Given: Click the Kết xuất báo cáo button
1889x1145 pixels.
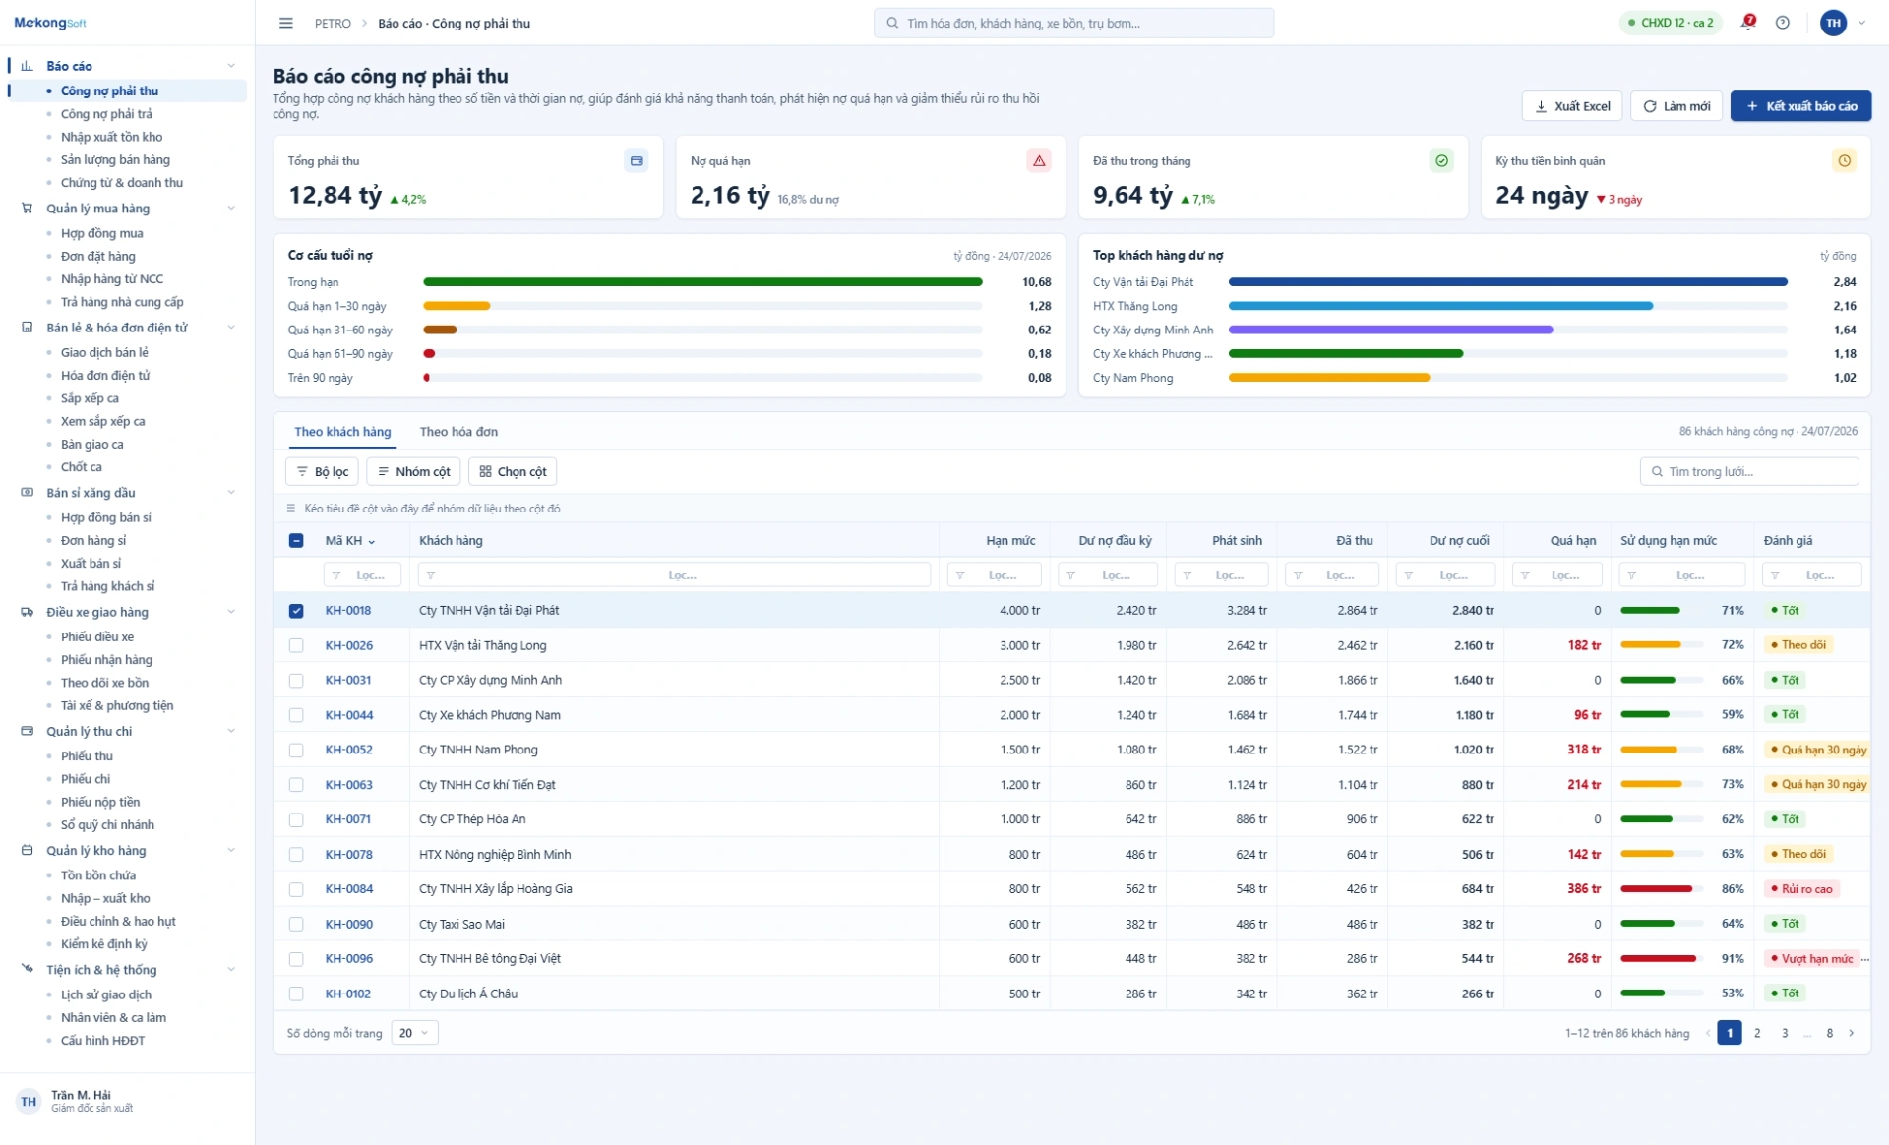Looking at the screenshot, I should click(x=1800, y=106).
